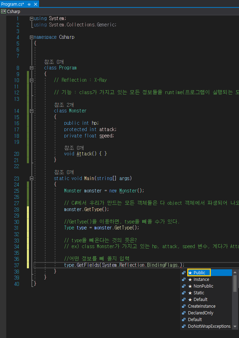Click enum icon beside DeclaredOnly
Viewport: 239px width, 338px height.
(x=184, y=313)
